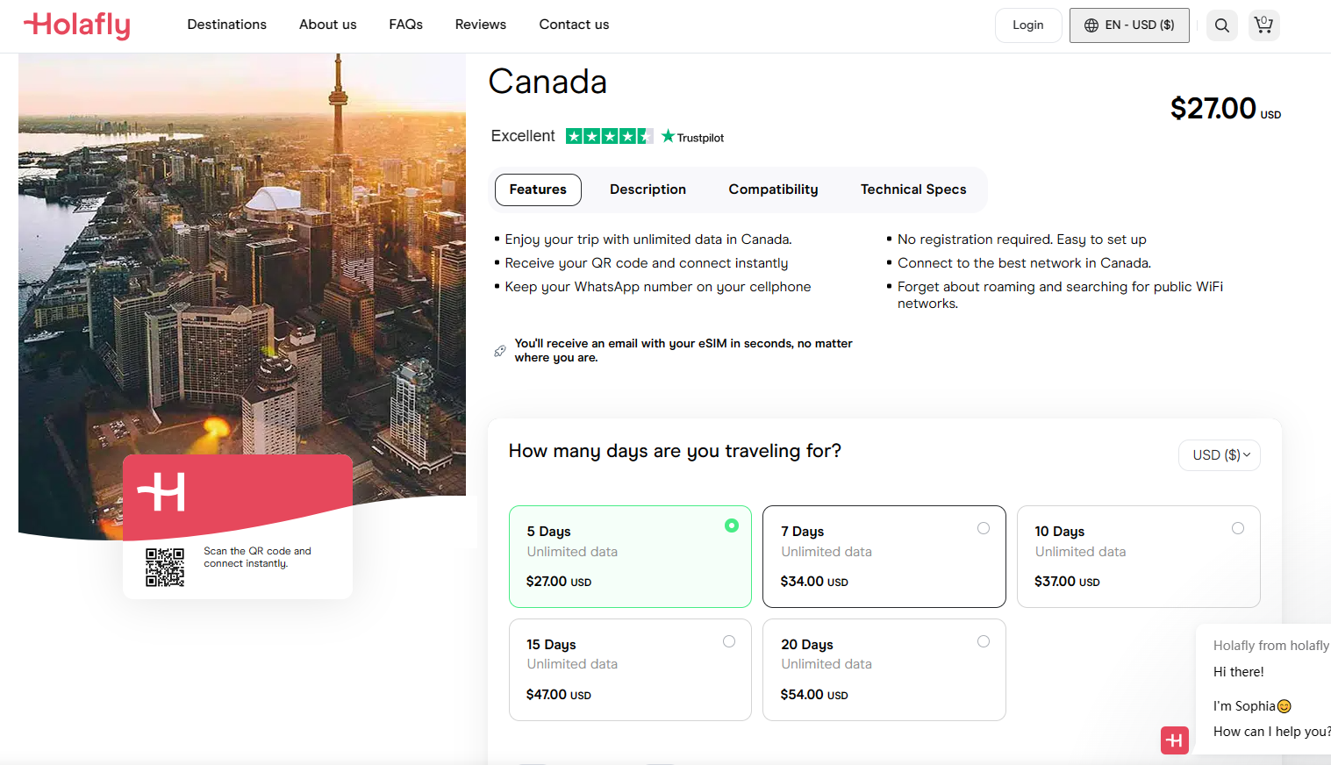This screenshot has height=765, width=1331.
Task: Open the shopping cart icon
Action: pyautogui.click(x=1263, y=25)
